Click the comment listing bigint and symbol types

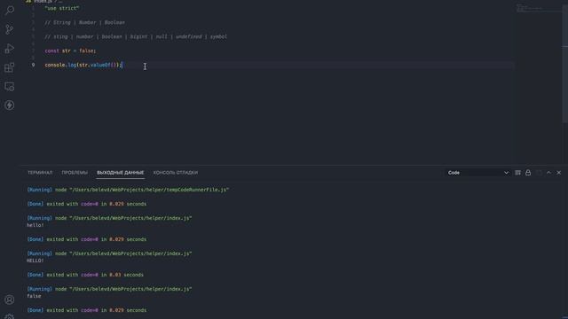(136, 36)
